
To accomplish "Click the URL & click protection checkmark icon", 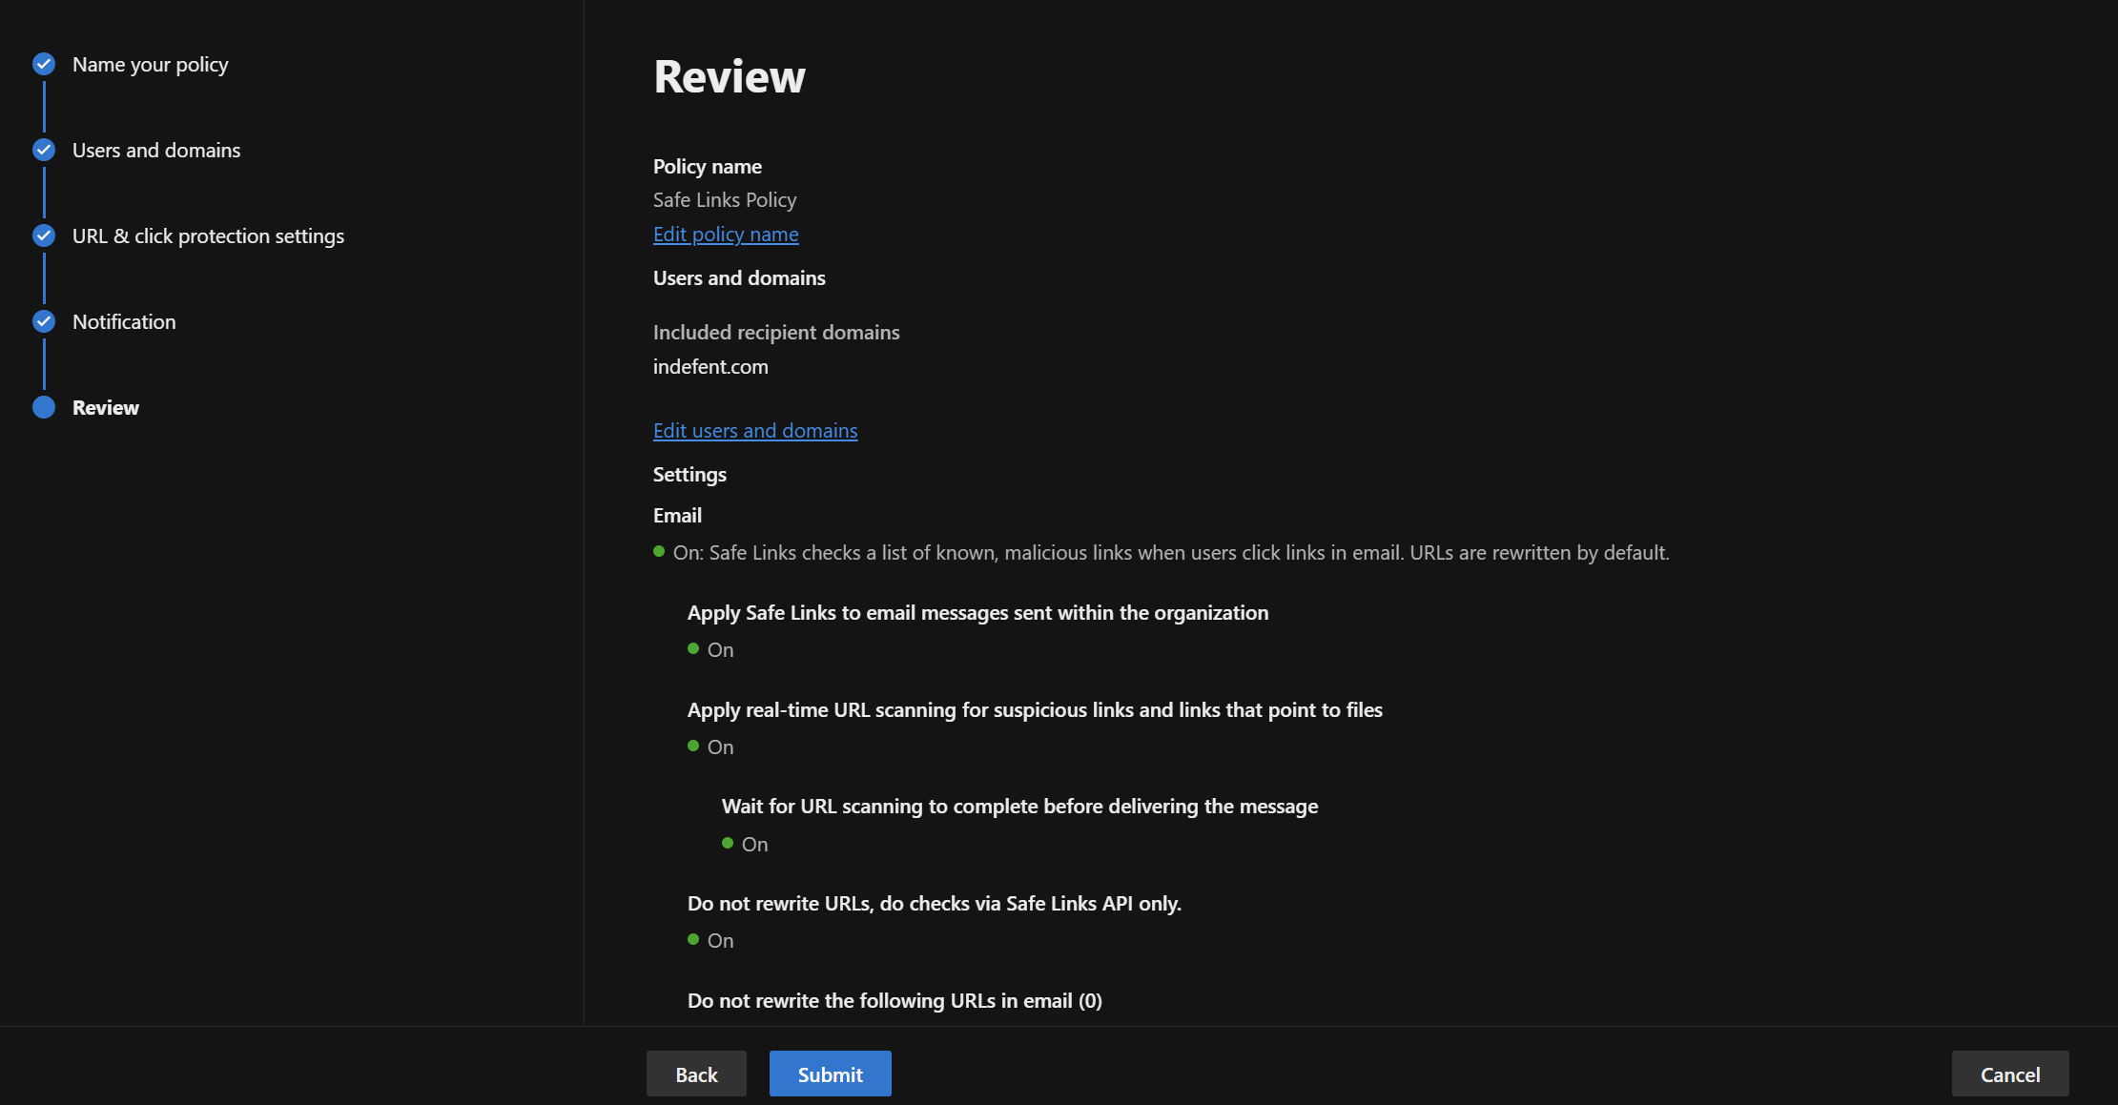I will click(x=44, y=235).
